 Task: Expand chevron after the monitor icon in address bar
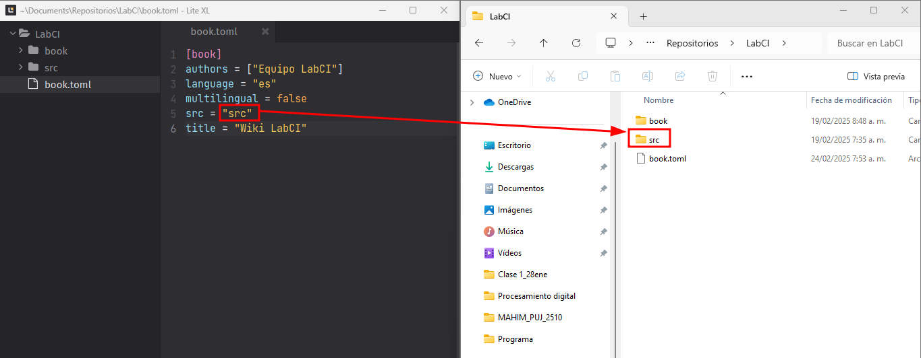631,43
